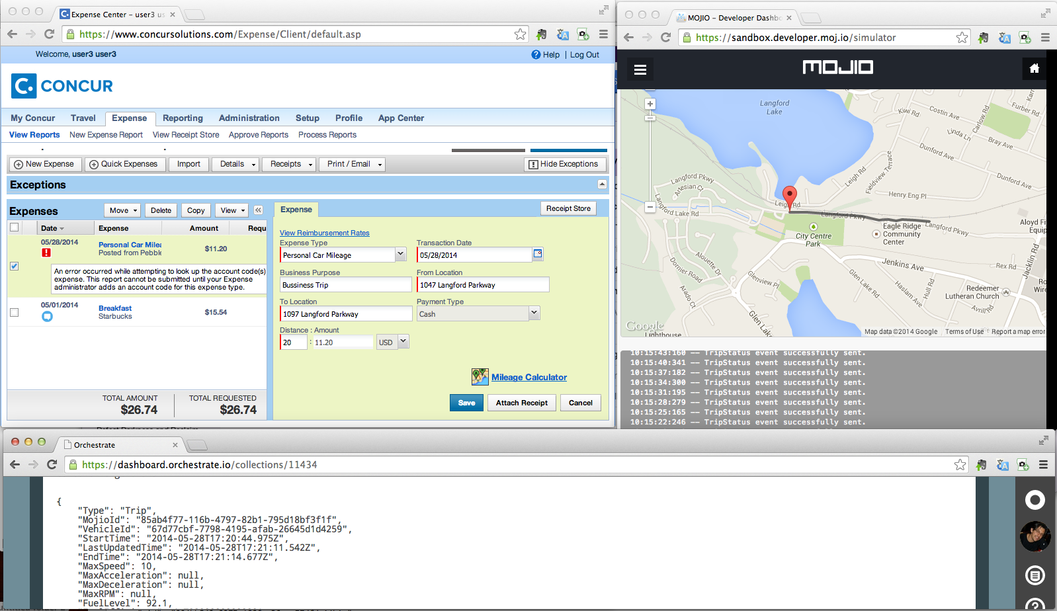The height and width of the screenshot is (611, 1057).
Task: Open the Administration tab
Action: [x=249, y=118]
